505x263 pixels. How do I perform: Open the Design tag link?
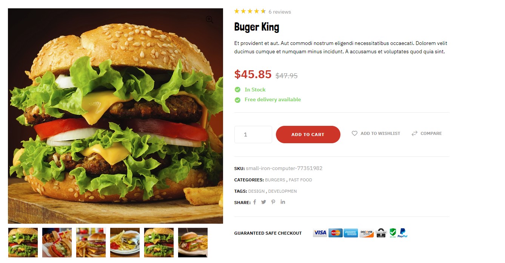[256, 191]
